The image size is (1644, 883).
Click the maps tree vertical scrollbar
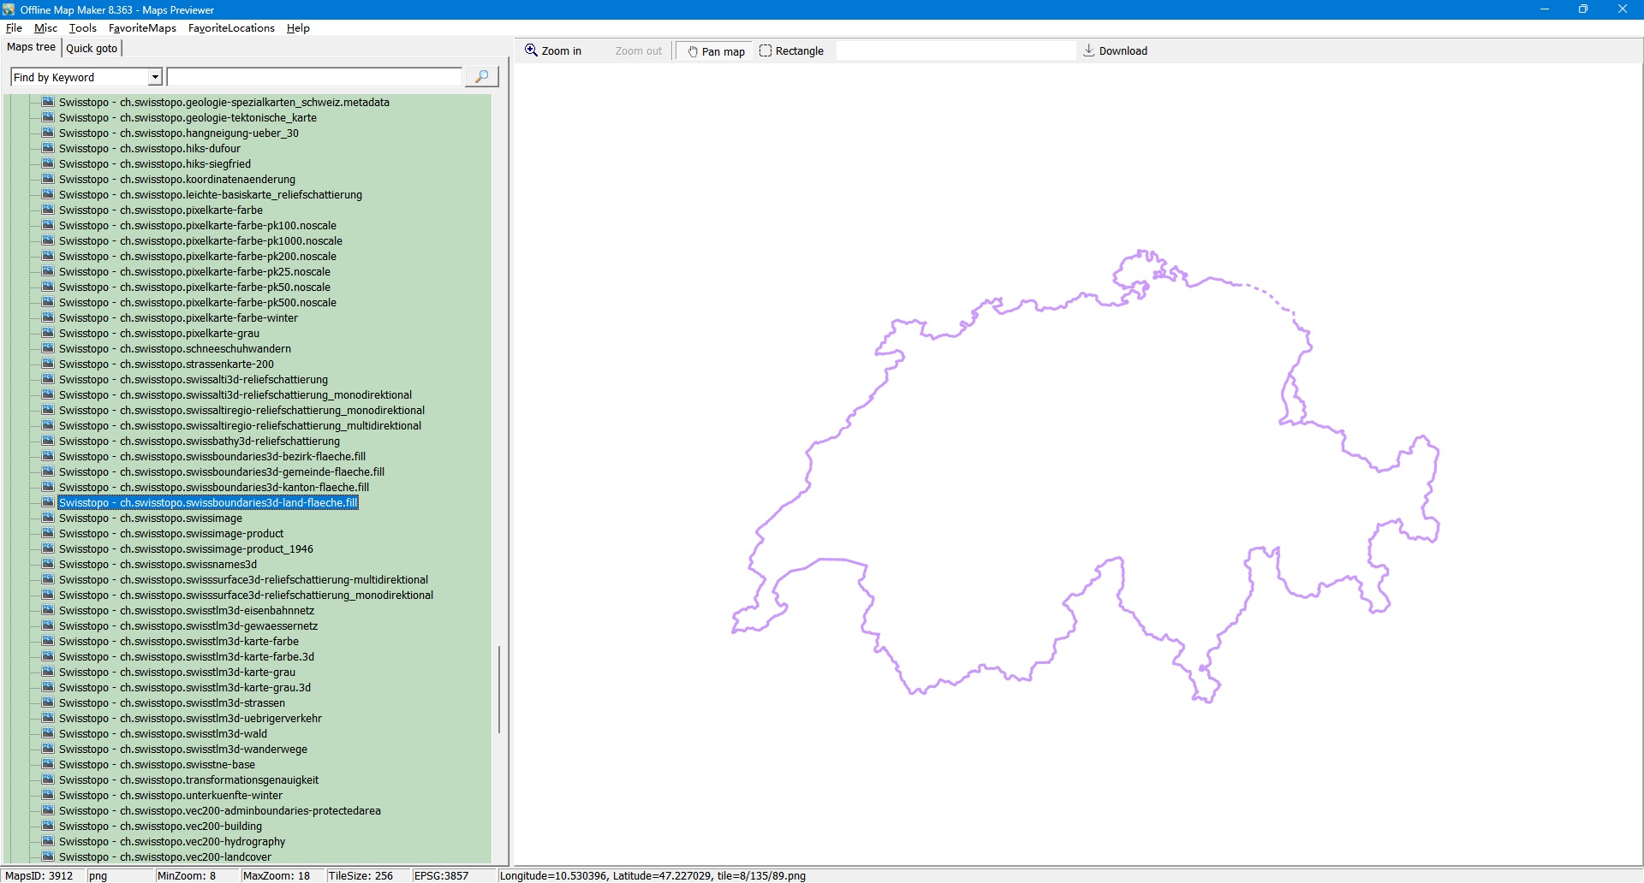pyautogui.click(x=499, y=689)
